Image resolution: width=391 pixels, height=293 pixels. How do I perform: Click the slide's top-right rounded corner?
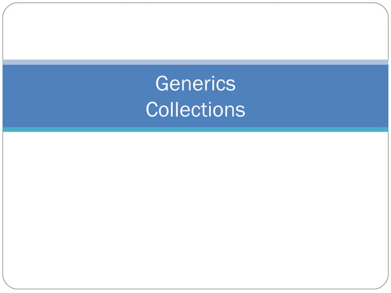pyautogui.click(x=384, y=7)
